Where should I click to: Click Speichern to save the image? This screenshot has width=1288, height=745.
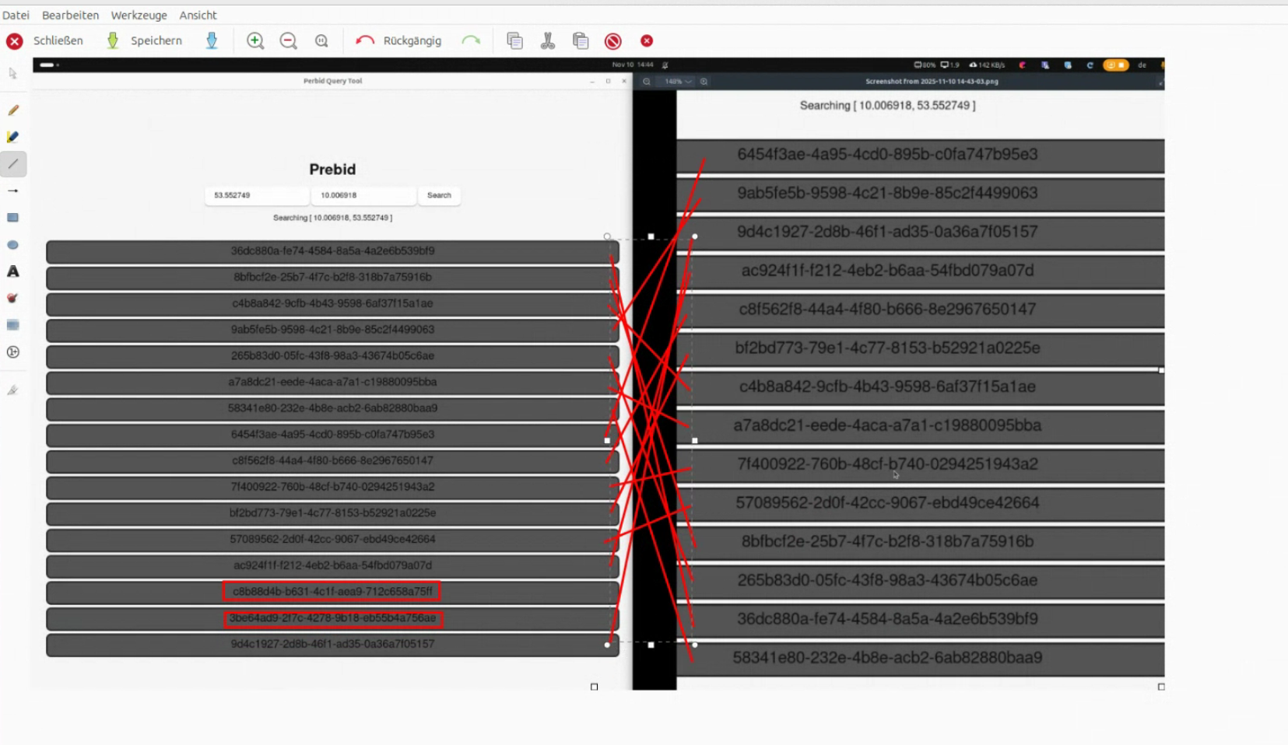[x=145, y=40]
